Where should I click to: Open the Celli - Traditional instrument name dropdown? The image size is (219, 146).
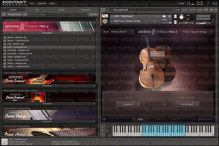click(x=112, y=16)
